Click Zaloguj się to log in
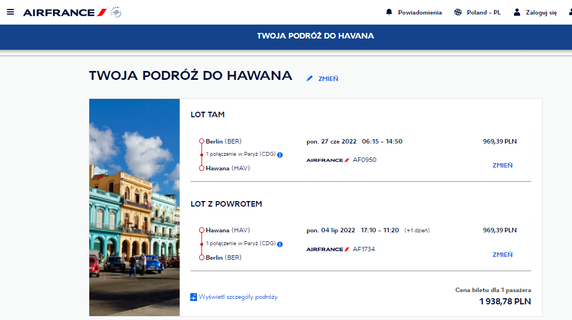This screenshot has height=320, width=572. (541, 12)
